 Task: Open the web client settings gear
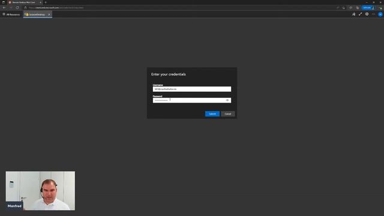367,14
